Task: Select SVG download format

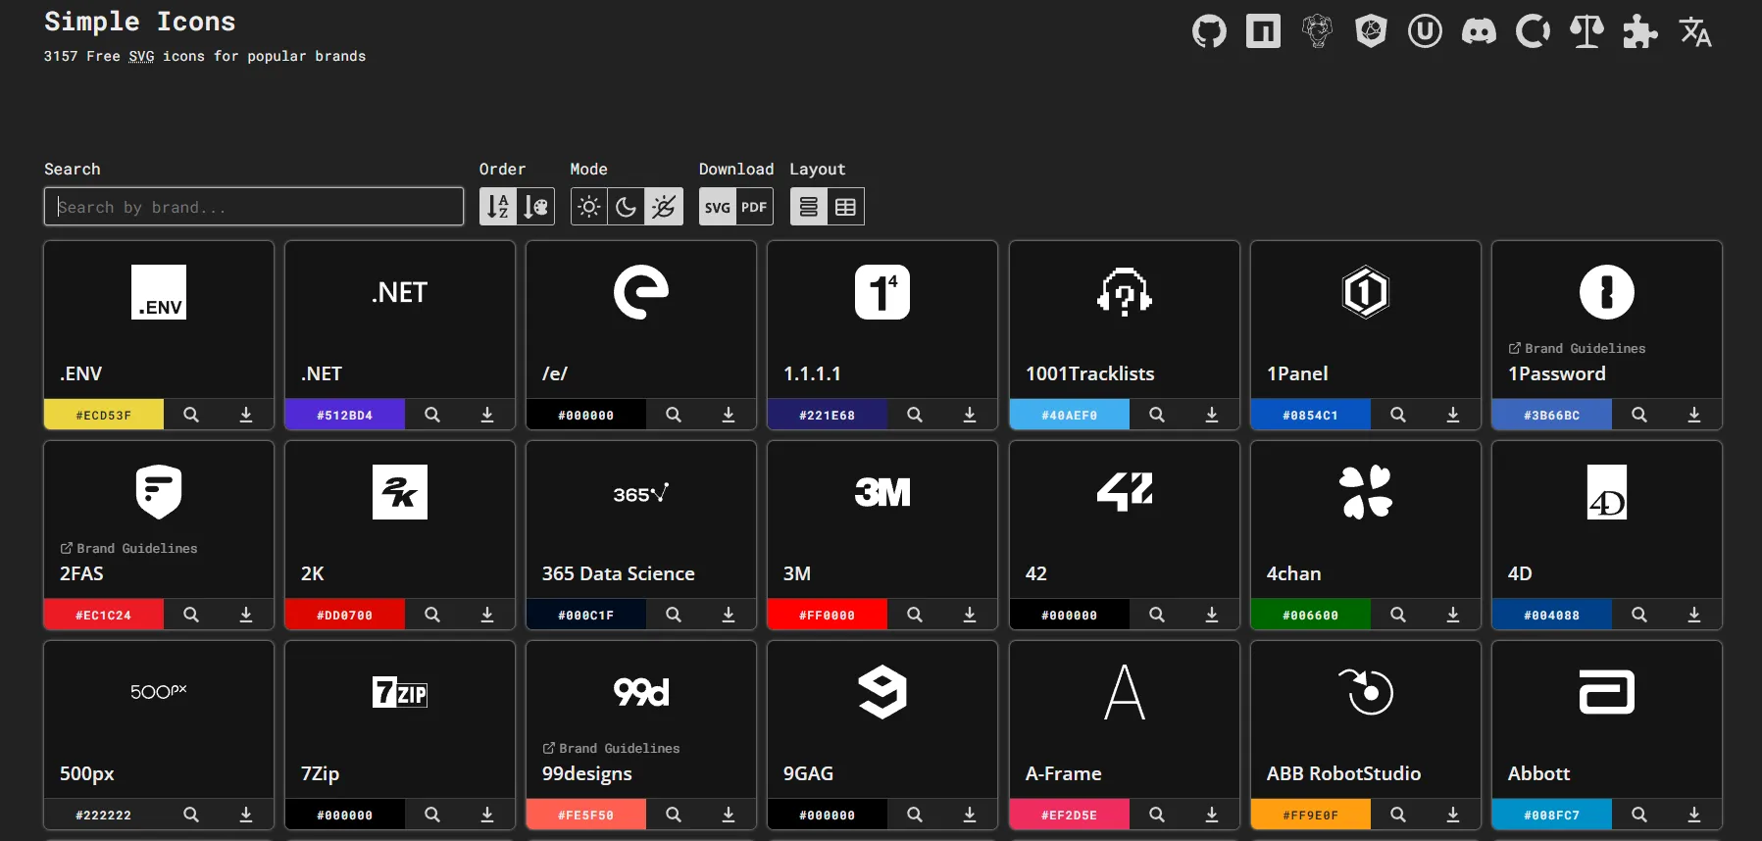Action: 718,207
